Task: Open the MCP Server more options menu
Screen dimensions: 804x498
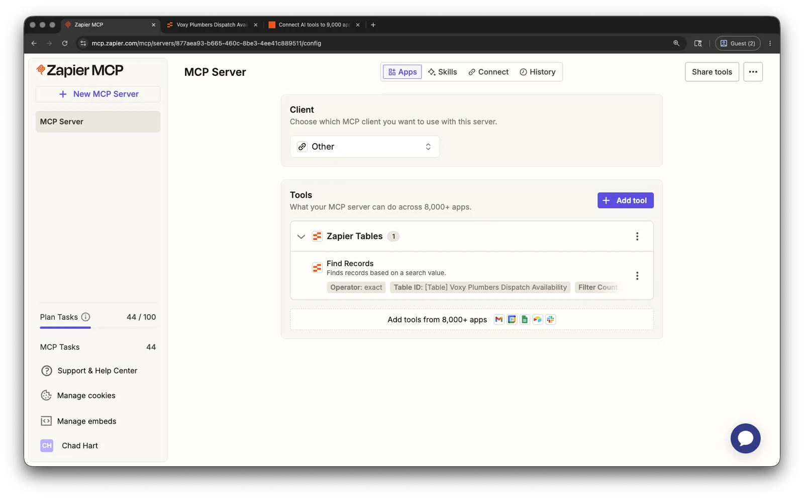Action: tap(753, 72)
